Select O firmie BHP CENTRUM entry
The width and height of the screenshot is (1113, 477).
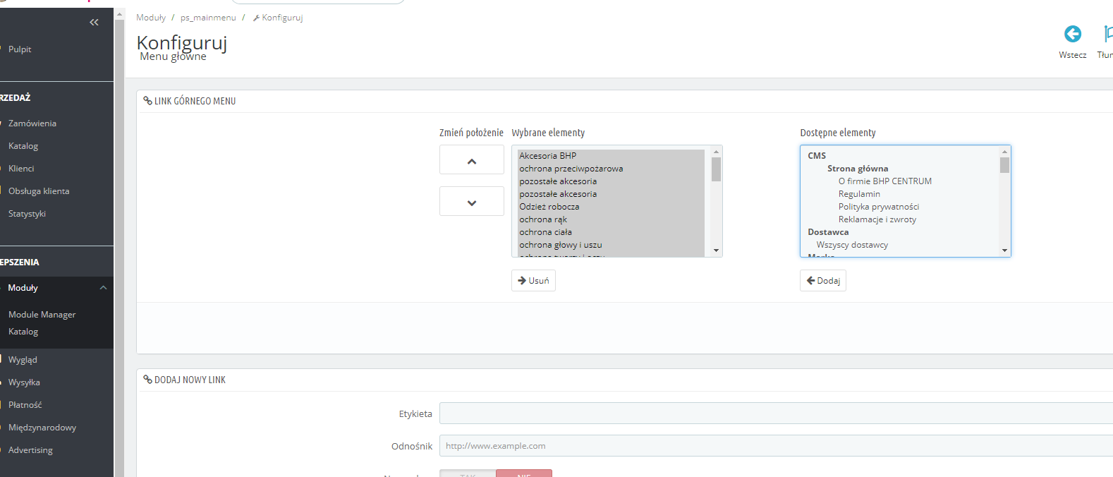click(885, 181)
